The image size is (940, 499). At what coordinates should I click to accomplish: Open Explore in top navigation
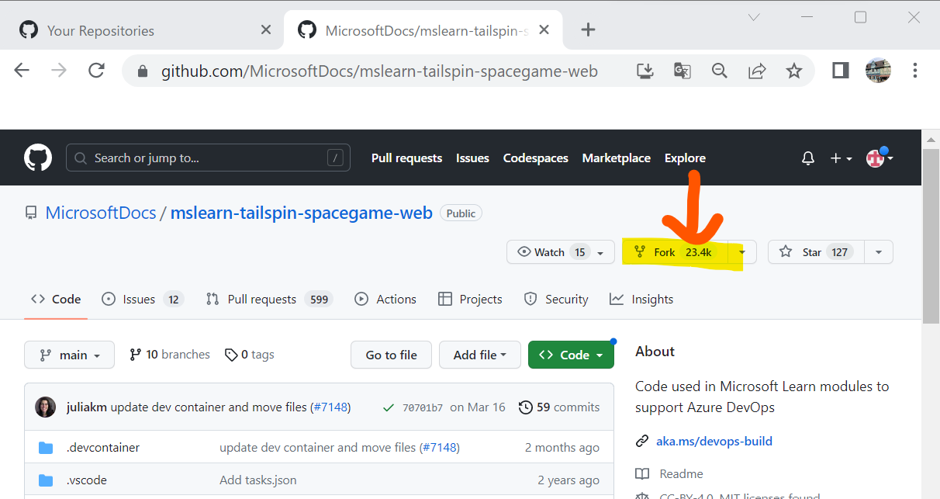click(x=685, y=158)
